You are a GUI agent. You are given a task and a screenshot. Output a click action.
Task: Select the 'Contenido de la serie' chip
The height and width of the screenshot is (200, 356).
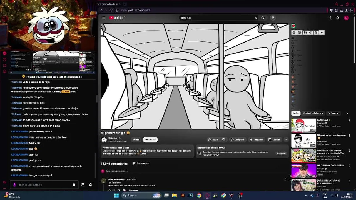313,113
